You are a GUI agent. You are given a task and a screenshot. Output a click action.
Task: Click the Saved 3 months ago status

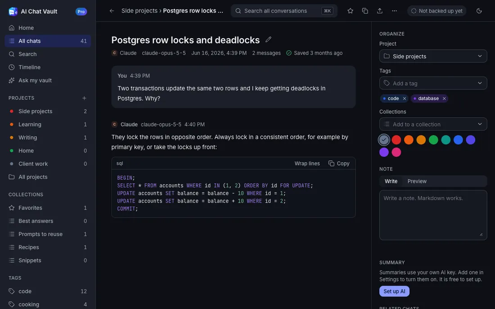314,53
